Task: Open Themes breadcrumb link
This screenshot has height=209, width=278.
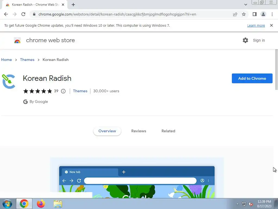Action: 27,60
